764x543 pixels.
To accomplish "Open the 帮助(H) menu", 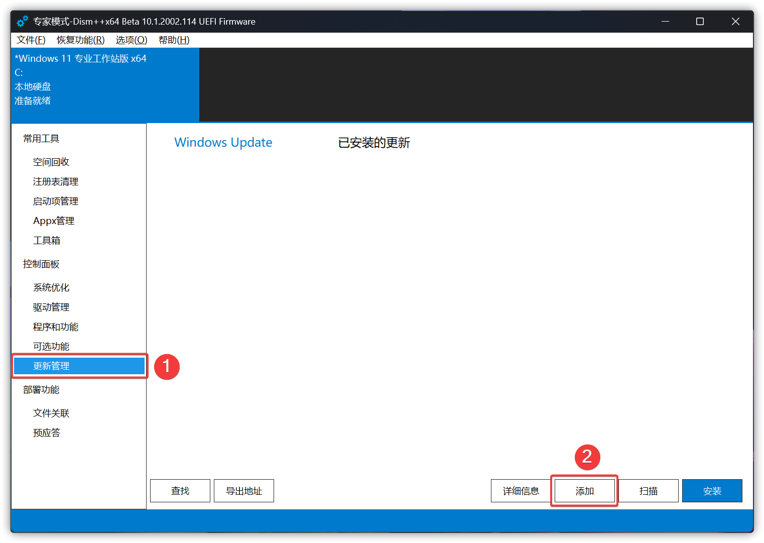I will 174,40.
